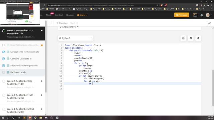Viewport: 214px width, 120px height.
Task: Click the code template document icon
Action: 183,38
